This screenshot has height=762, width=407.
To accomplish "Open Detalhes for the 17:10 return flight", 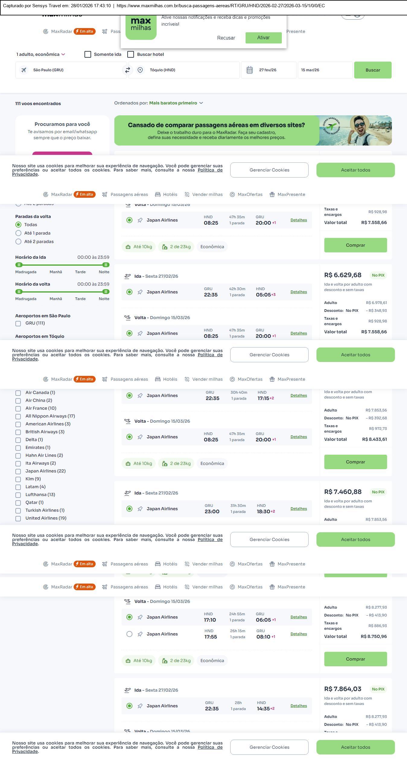I will click(x=298, y=617).
